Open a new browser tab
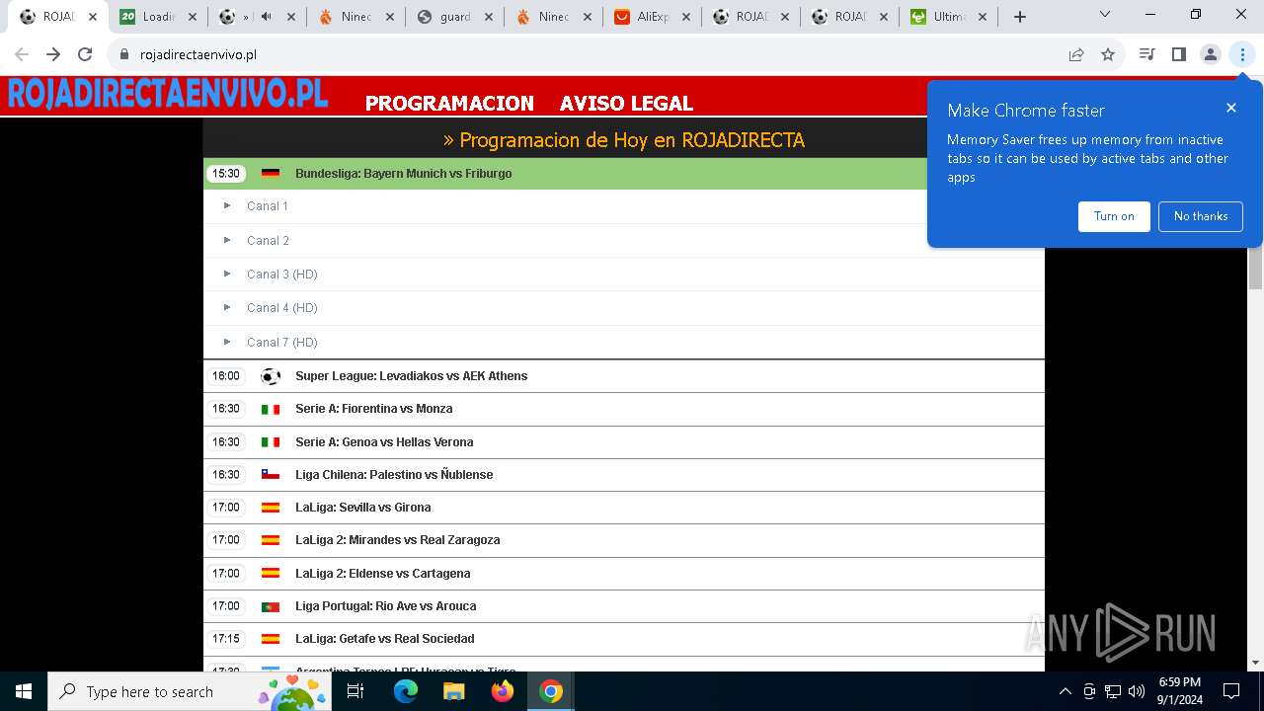The image size is (1264, 711). (x=1020, y=17)
